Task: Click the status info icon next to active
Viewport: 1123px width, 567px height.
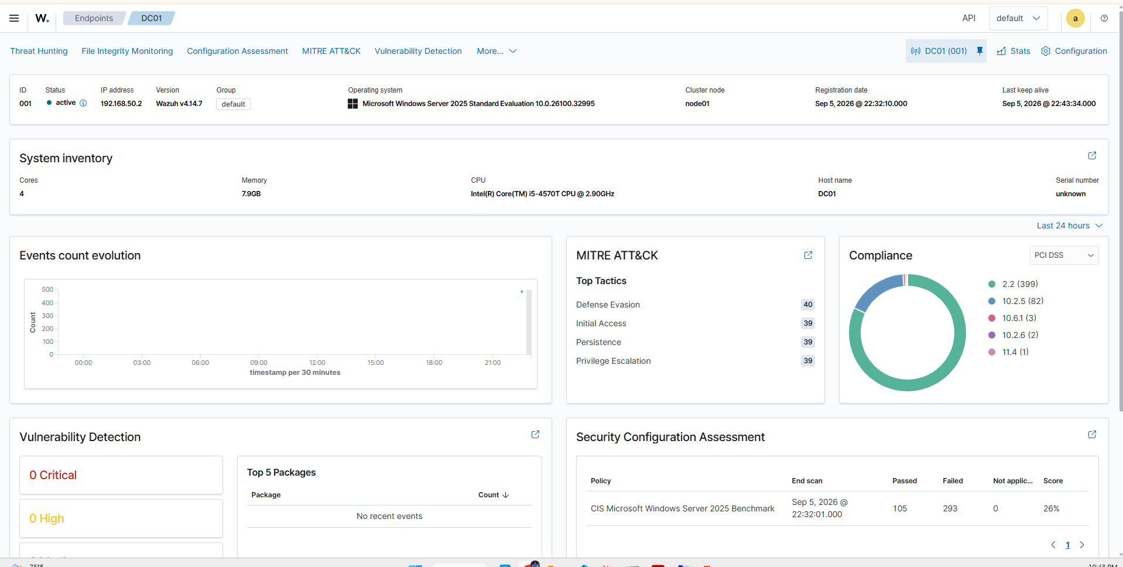Action: [x=83, y=103]
